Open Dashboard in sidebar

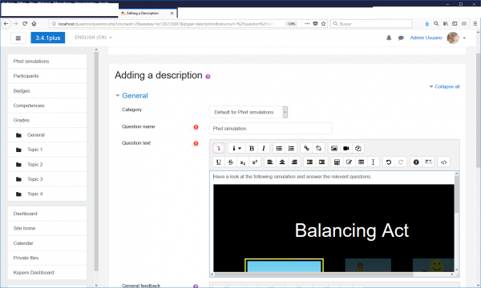(x=47, y=214)
